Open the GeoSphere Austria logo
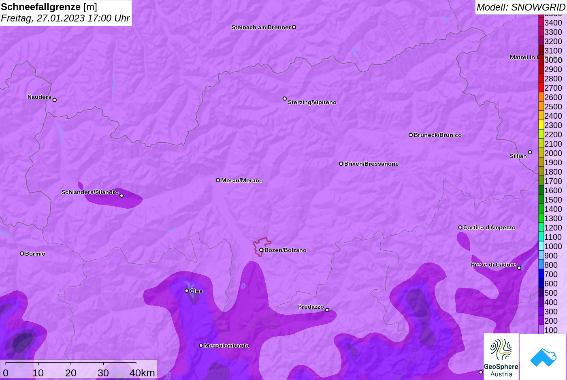This screenshot has width=567, height=380. click(501, 357)
